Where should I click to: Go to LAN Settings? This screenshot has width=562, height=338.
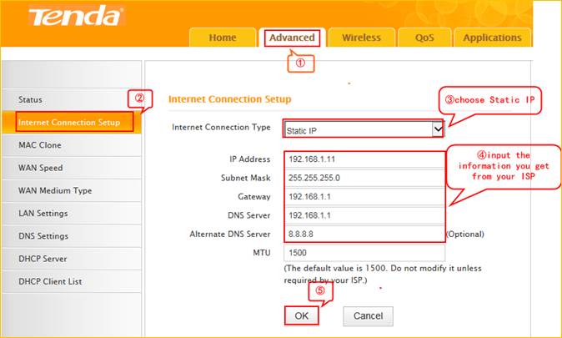click(x=43, y=214)
